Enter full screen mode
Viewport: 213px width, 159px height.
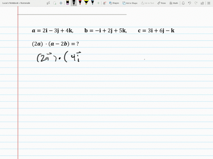pos(209,3)
